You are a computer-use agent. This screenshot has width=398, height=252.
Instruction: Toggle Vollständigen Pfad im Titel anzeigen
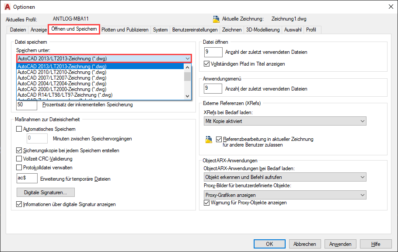[207, 64]
